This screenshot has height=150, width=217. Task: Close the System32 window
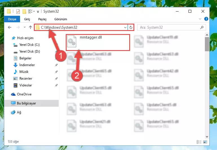(x=203, y=11)
